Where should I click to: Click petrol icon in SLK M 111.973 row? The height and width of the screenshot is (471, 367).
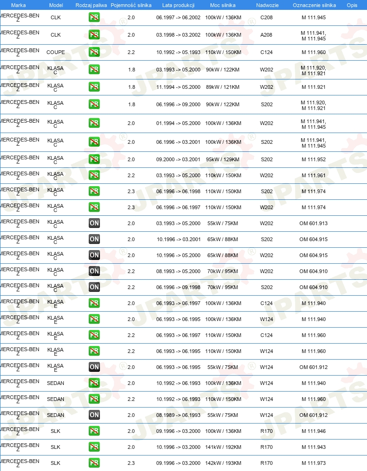point(94,463)
